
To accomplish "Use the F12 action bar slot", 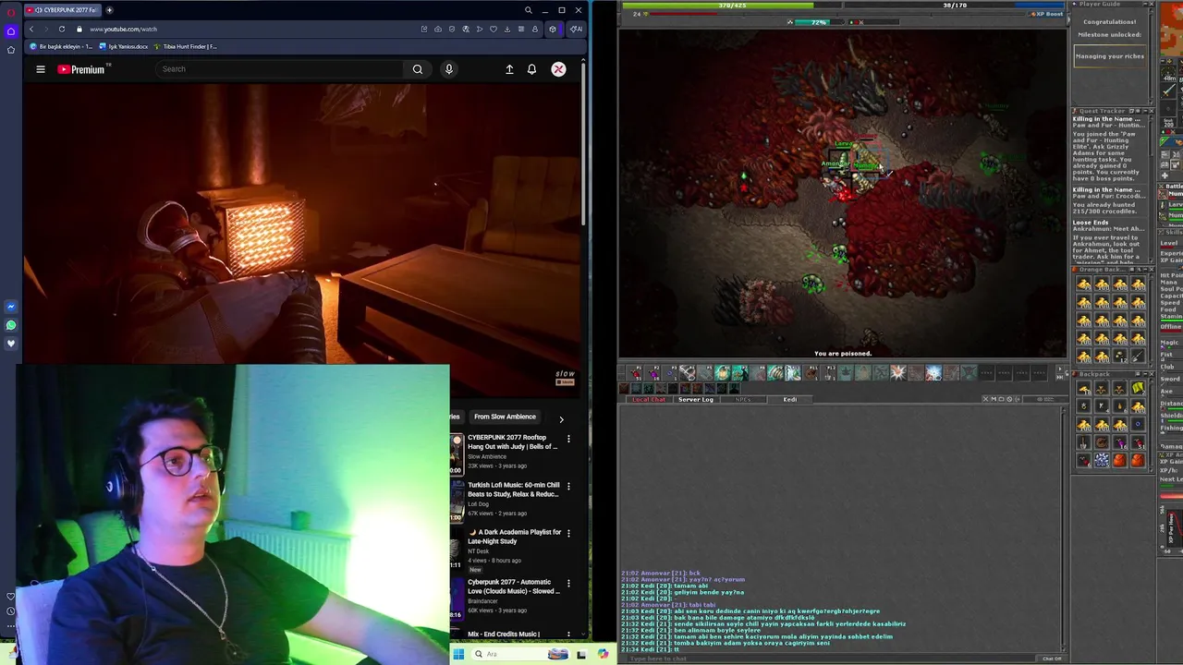I will [830, 373].
